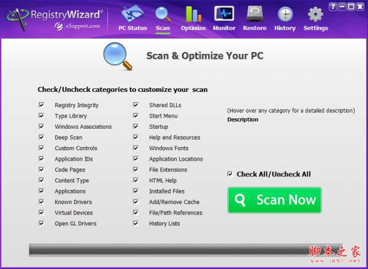
Task: Open the Monitor heartbeat screen icon
Action: 224,13
